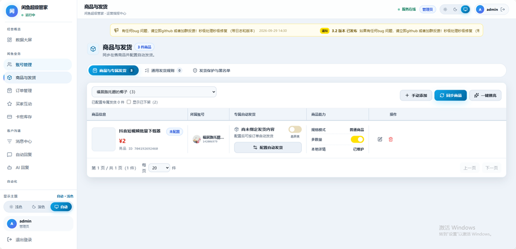
Task: Click admin profile card in sidebar
Action: [38, 224]
